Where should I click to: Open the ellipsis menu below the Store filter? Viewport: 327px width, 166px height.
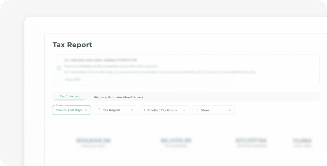click(230, 119)
